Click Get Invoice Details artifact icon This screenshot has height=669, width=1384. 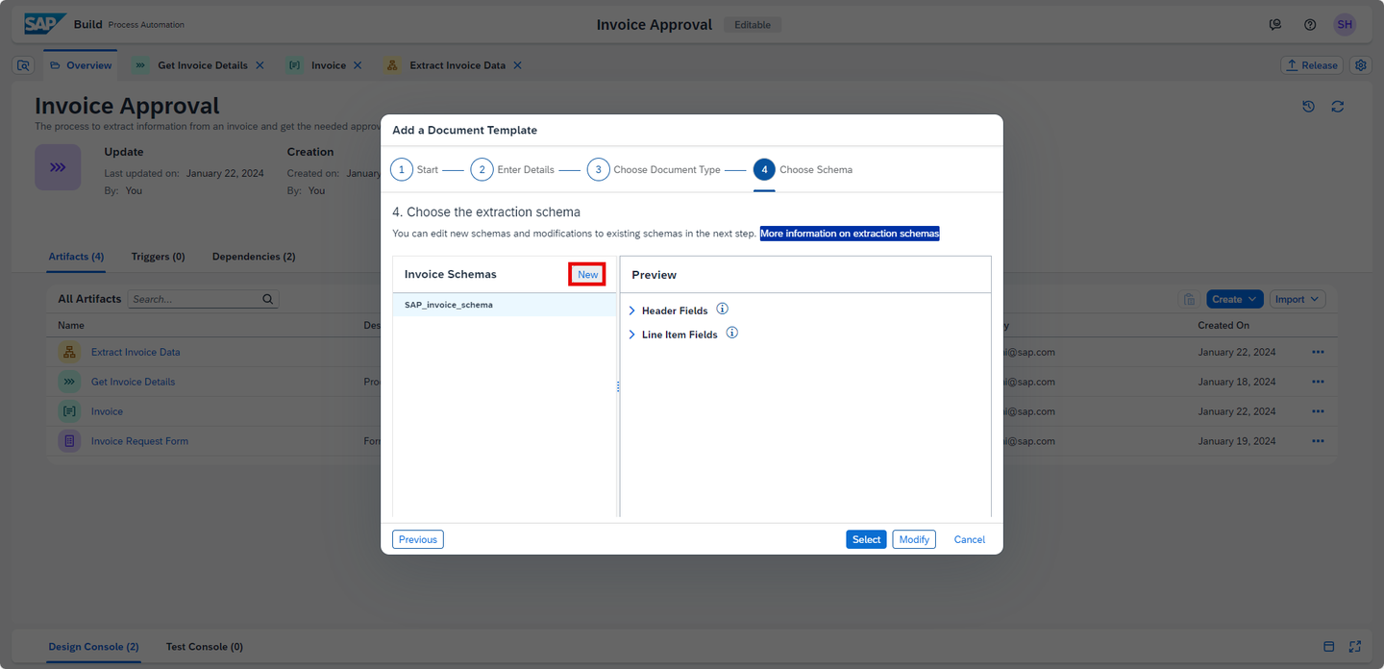click(69, 382)
